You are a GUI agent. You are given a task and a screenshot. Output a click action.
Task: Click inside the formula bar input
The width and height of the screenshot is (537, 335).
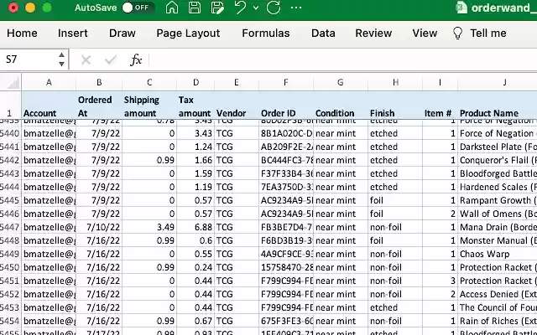(336, 59)
